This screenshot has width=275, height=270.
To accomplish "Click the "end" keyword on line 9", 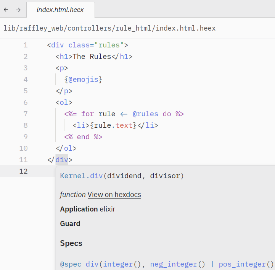I will click(x=83, y=137).
